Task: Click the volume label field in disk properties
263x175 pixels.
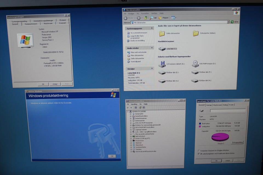Action: [x=228, y=111]
